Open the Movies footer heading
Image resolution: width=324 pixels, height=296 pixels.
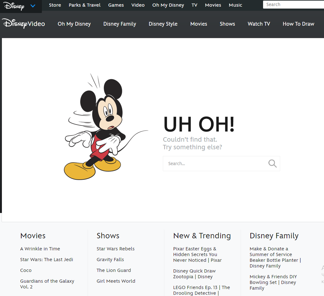pyautogui.click(x=33, y=236)
